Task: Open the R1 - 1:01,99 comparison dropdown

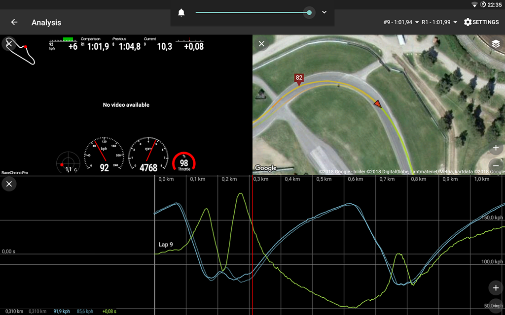Action: tap(439, 22)
